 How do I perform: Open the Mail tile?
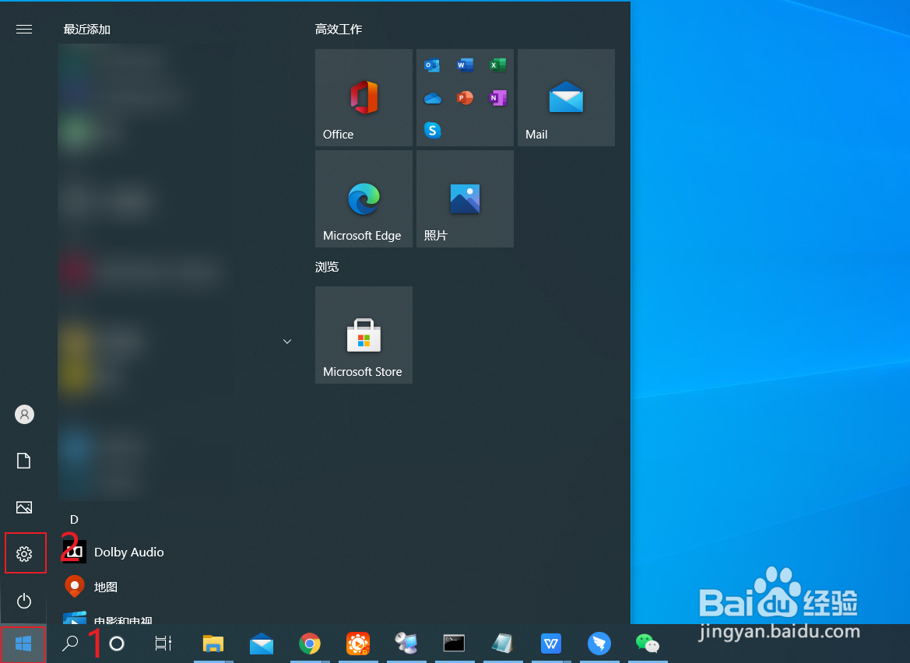pyautogui.click(x=566, y=97)
